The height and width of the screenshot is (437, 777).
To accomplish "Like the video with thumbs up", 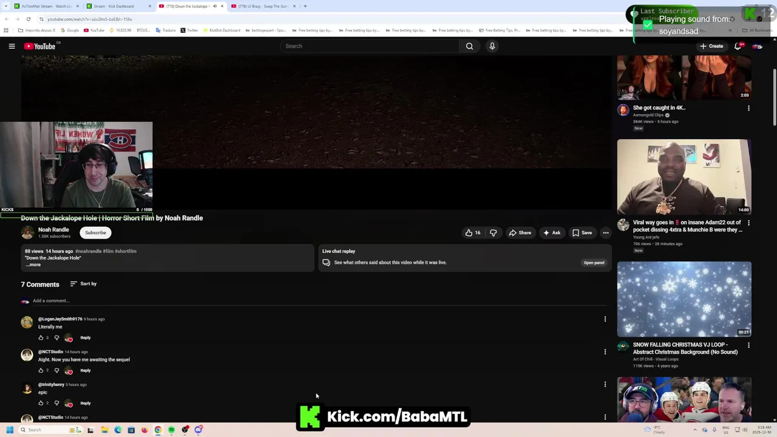I will (472, 232).
